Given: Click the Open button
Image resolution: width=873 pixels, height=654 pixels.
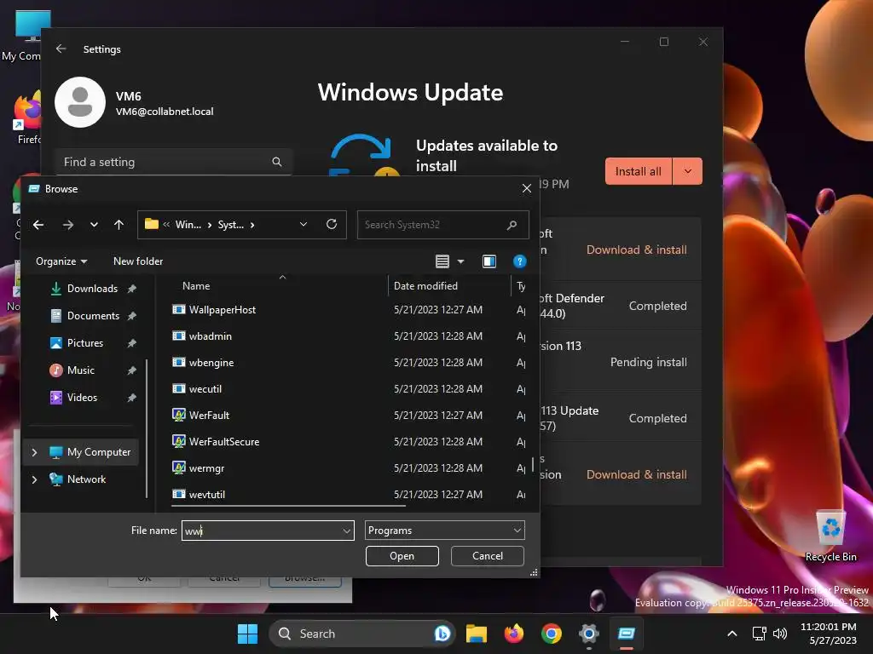Looking at the screenshot, I should click(x=402, y=556).
